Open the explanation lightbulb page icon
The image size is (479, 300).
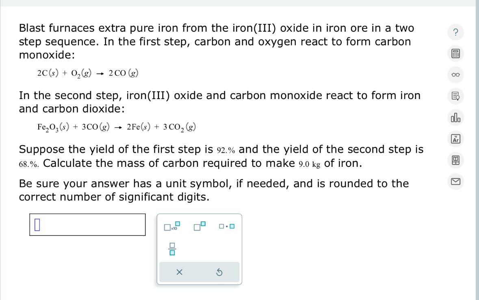tap(455, 96)
